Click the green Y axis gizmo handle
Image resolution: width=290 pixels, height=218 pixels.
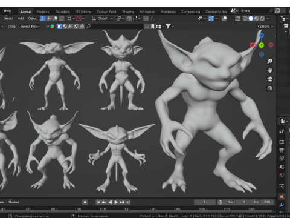pyautogui.click(x=262, y=45)
